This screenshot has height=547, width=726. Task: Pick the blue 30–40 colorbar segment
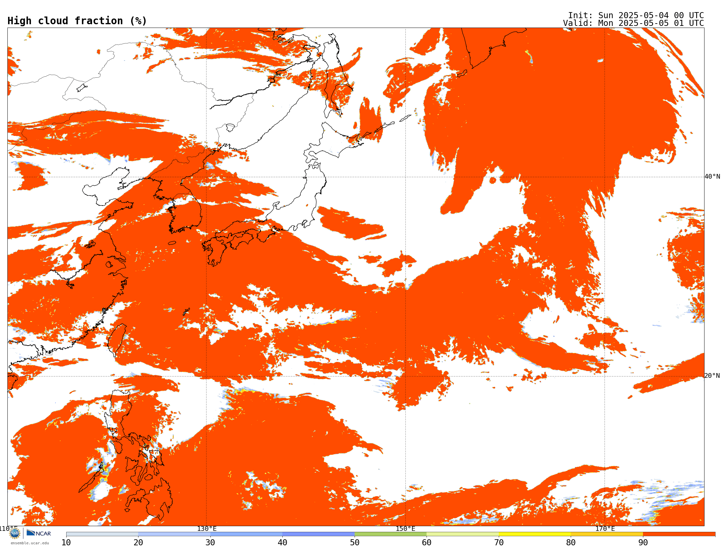246,534
